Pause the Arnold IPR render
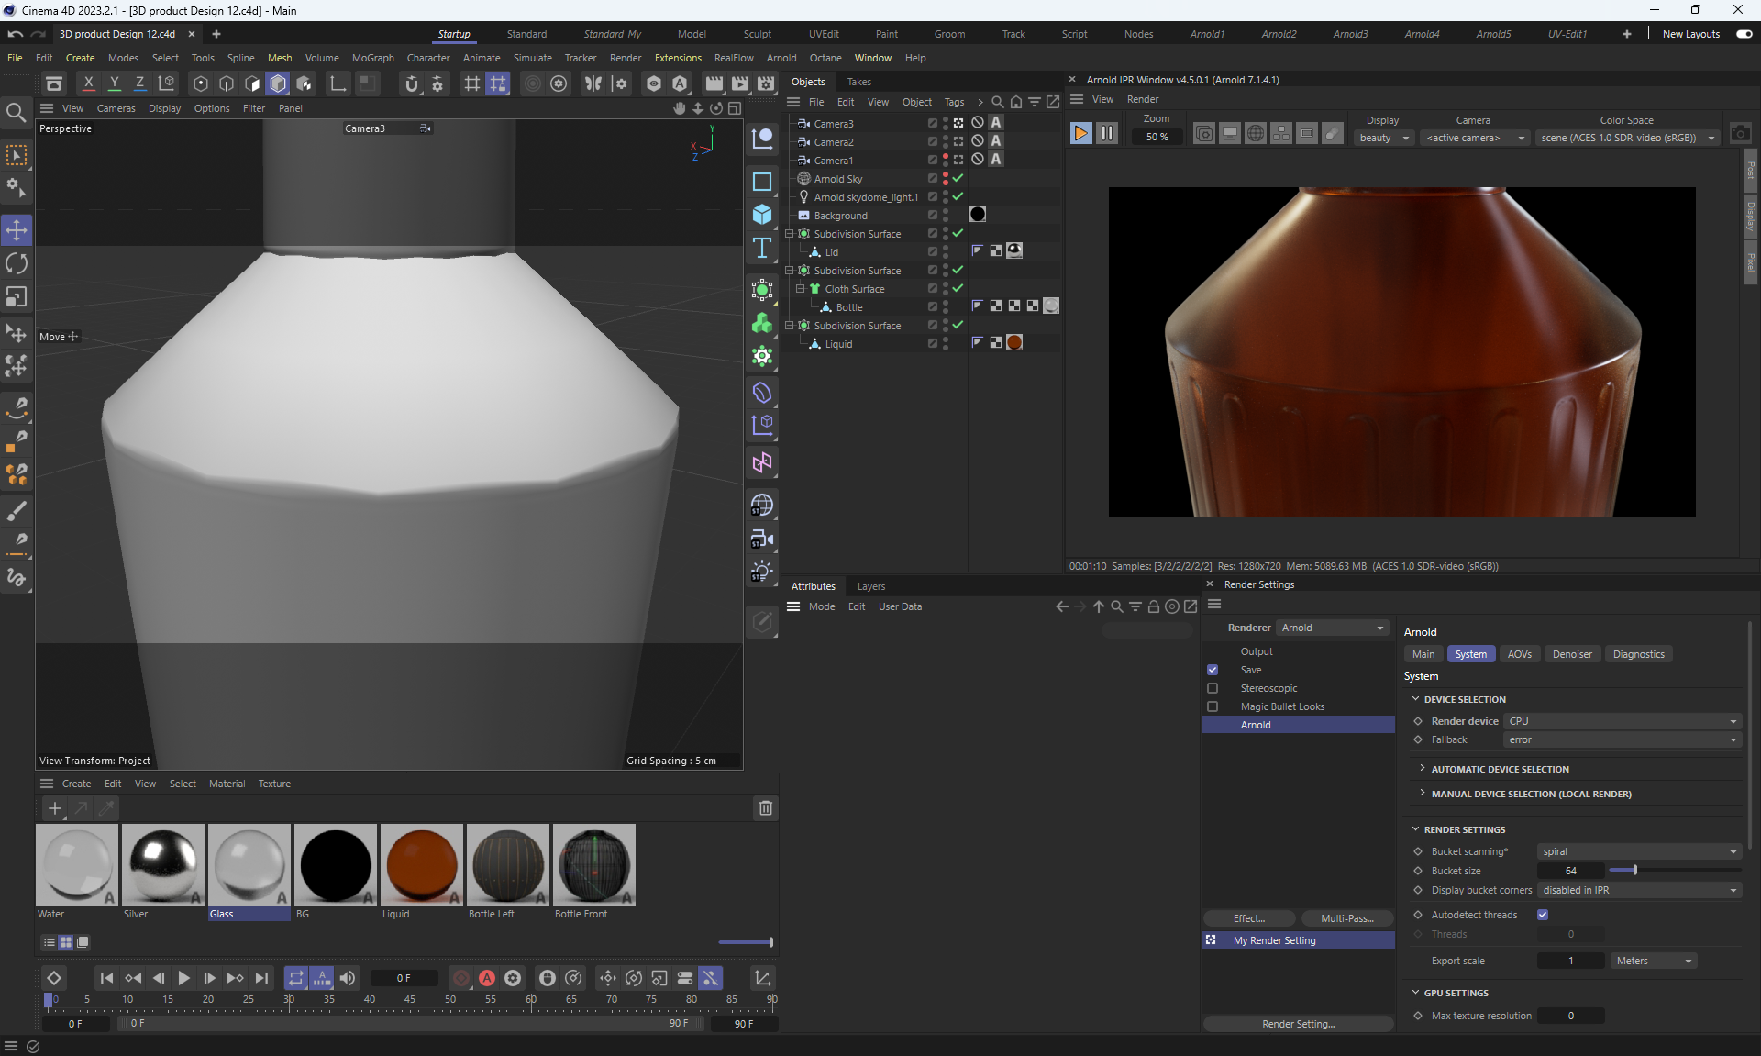 1107,134
